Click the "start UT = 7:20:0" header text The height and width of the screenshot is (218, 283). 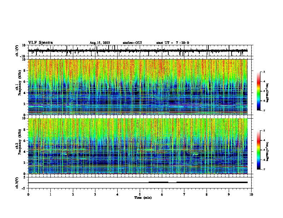(173, 43)
